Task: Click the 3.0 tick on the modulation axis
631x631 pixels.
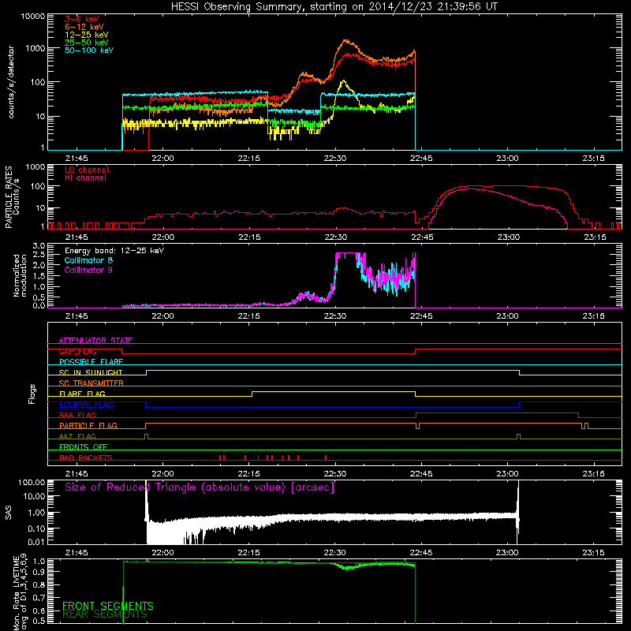Action: pyautogui.click(x=39, y=246)
